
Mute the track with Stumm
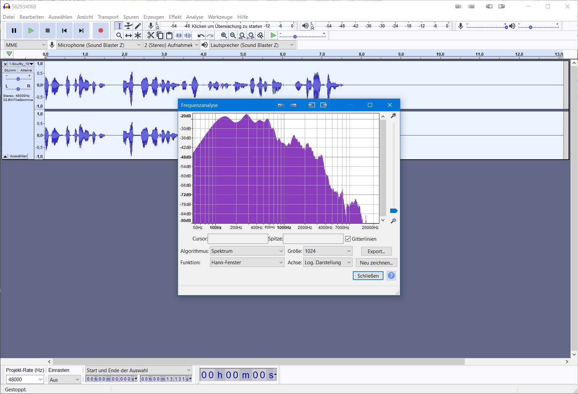click(x=10, y=70)
